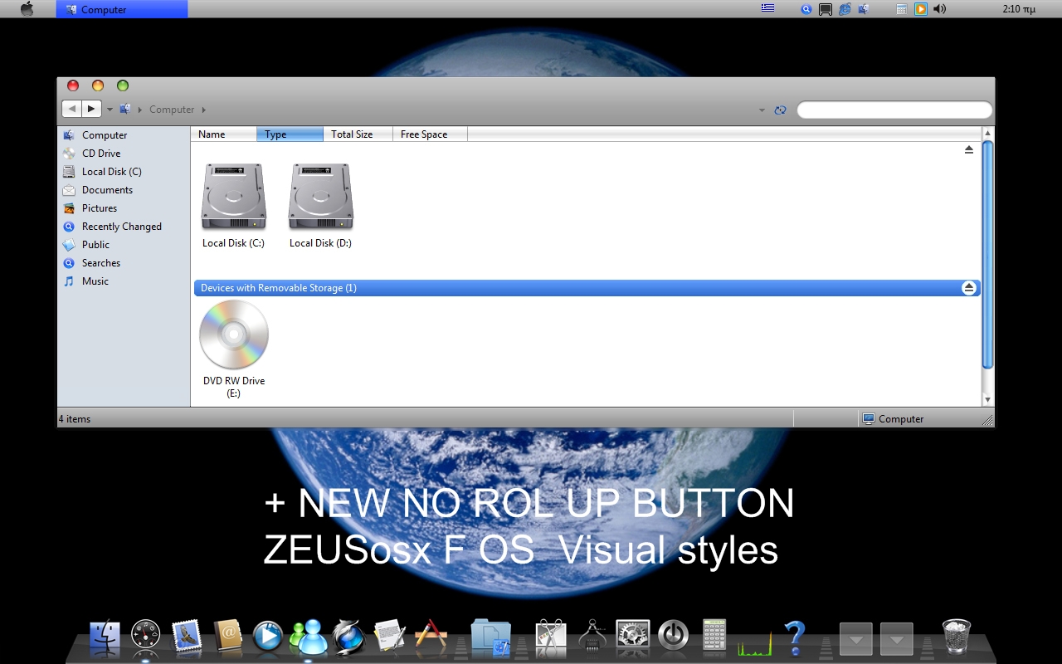
Task: Click the volume speaker icon in tray
Action: coord(939,9)
